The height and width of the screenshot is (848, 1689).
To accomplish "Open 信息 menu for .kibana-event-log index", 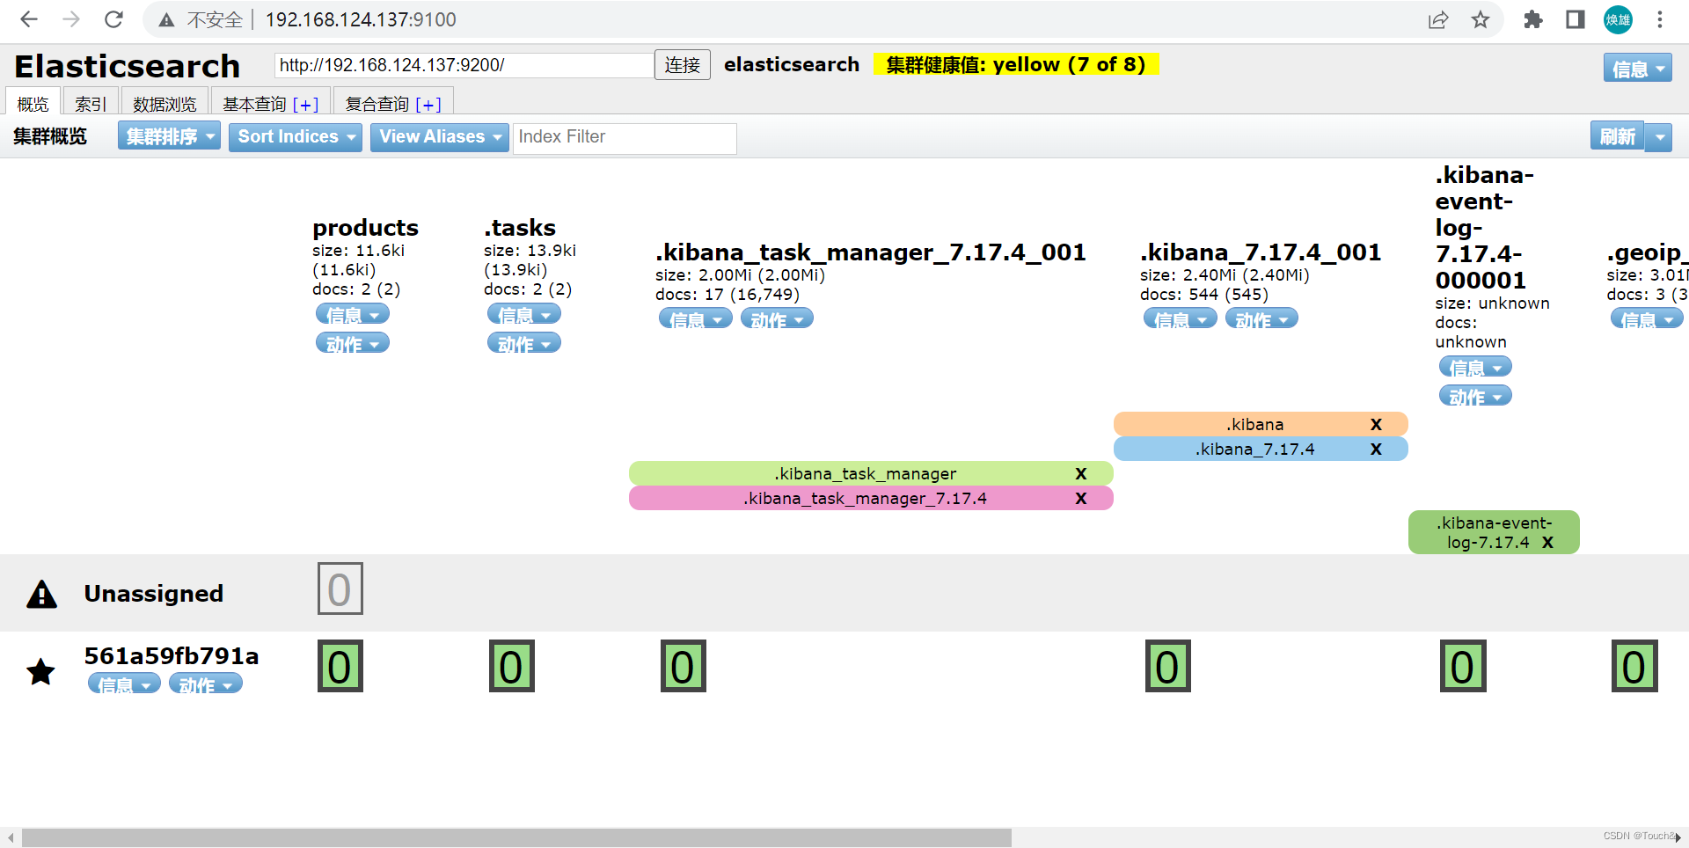I will tap(1475, 366).
